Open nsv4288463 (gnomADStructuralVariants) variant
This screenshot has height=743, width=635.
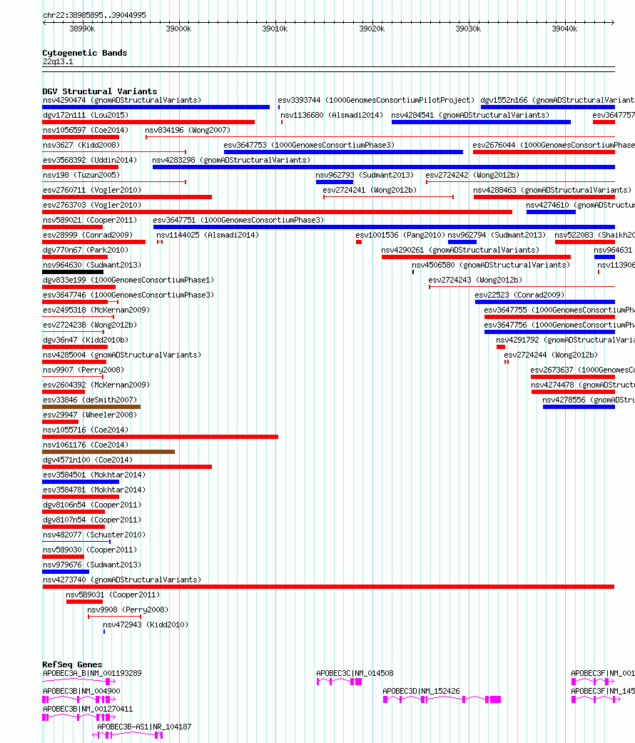(552, 190)
